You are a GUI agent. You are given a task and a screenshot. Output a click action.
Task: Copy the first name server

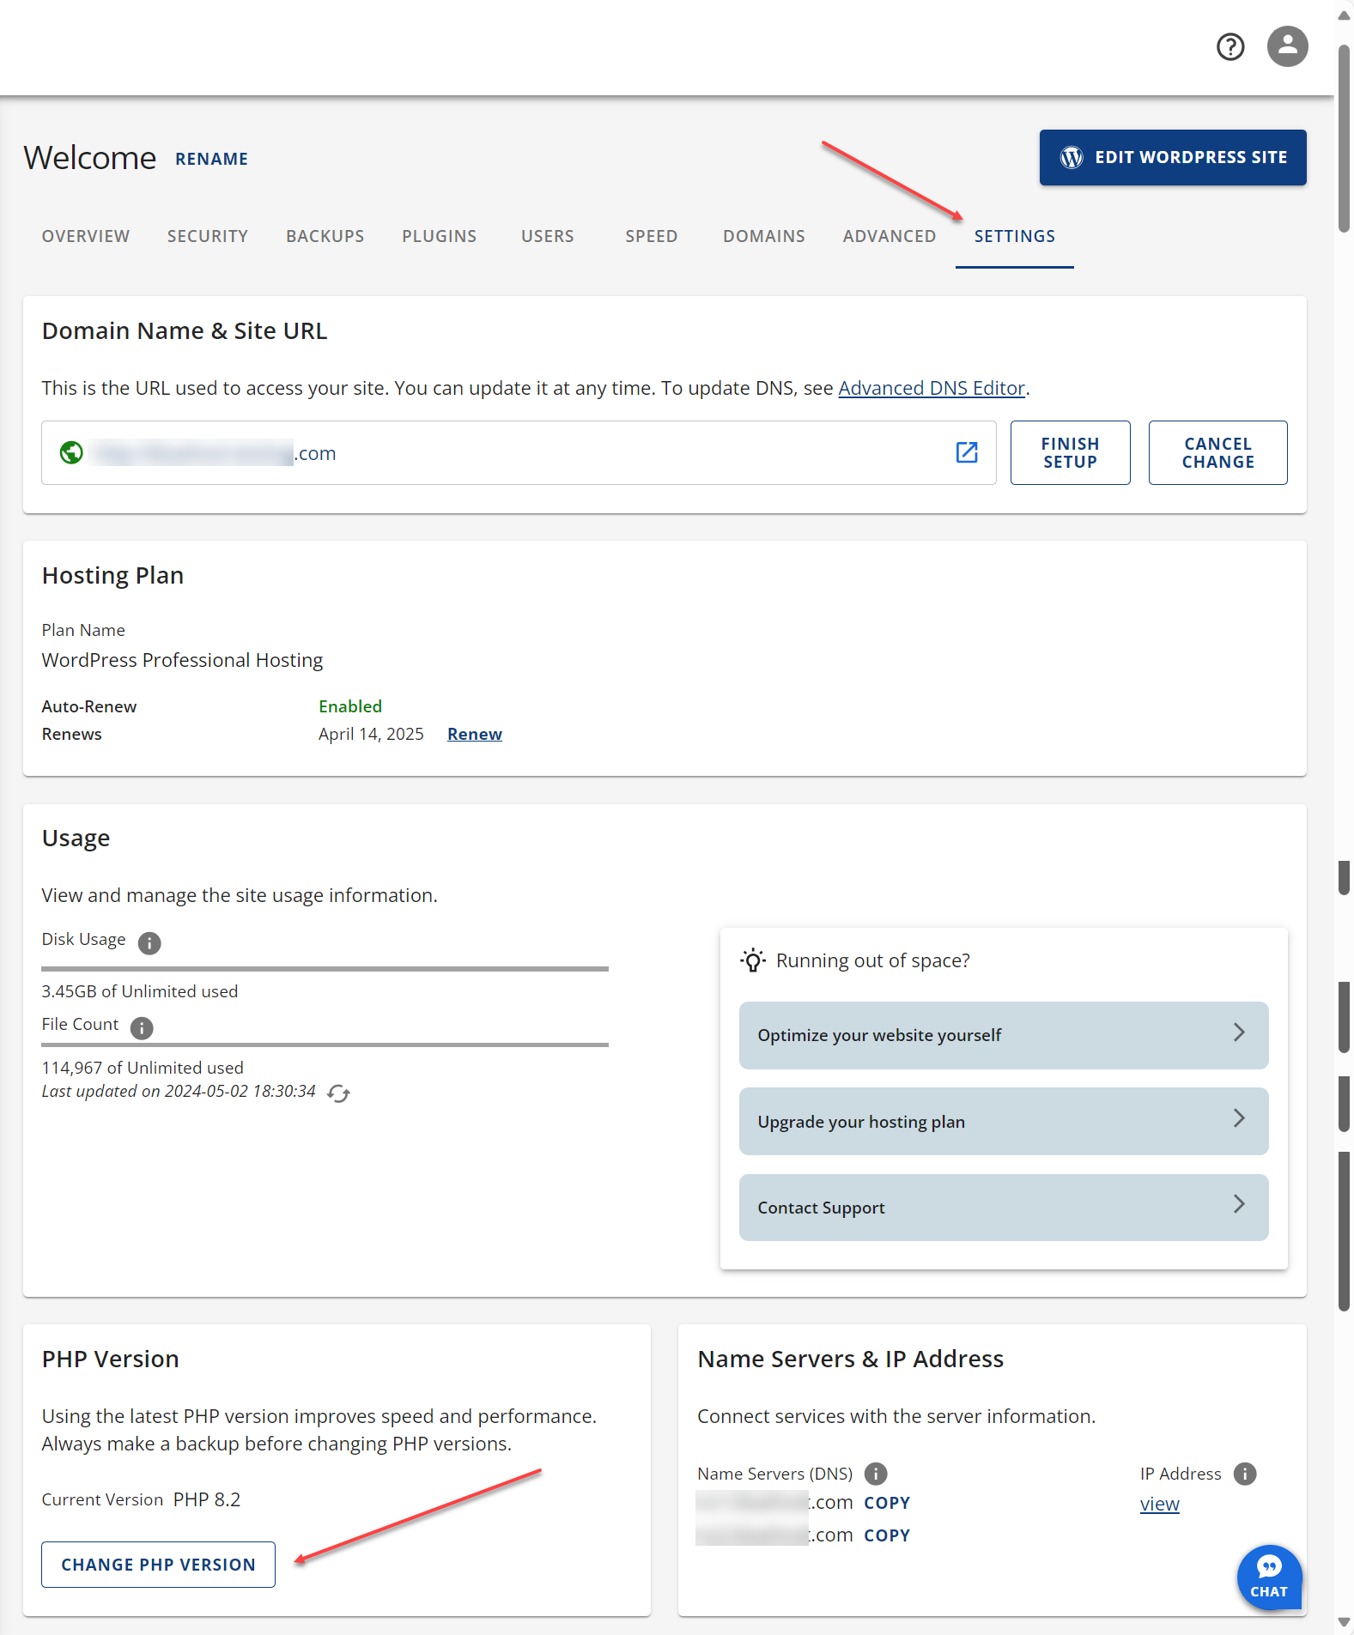(887, 1503)
